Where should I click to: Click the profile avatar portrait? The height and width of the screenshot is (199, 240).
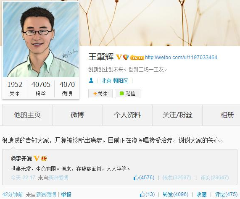click(41, 39)
